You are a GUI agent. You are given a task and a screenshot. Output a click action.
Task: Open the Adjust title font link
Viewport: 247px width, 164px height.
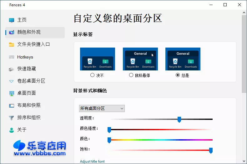pyautogui.click(x=92, y=161)
